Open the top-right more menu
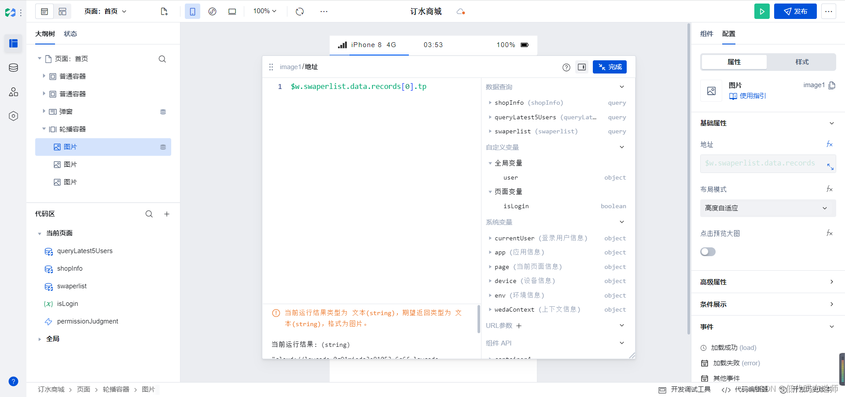The image size is (845, 397). pyautogui.click(x=829, y=11)
